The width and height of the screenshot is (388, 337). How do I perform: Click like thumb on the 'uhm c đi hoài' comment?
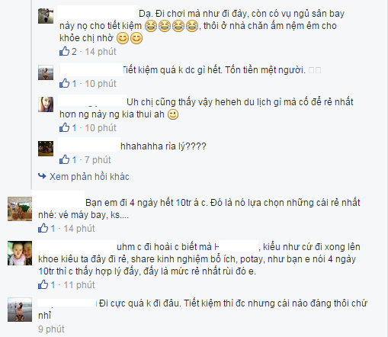coord(43,284)
